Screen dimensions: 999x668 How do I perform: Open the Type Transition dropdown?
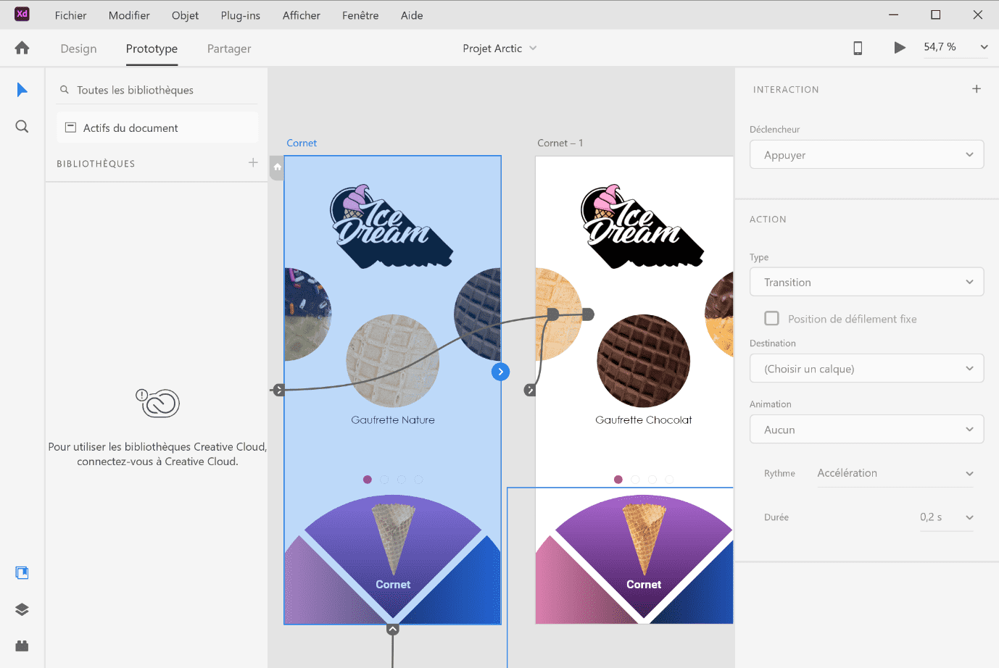point(866,282)
